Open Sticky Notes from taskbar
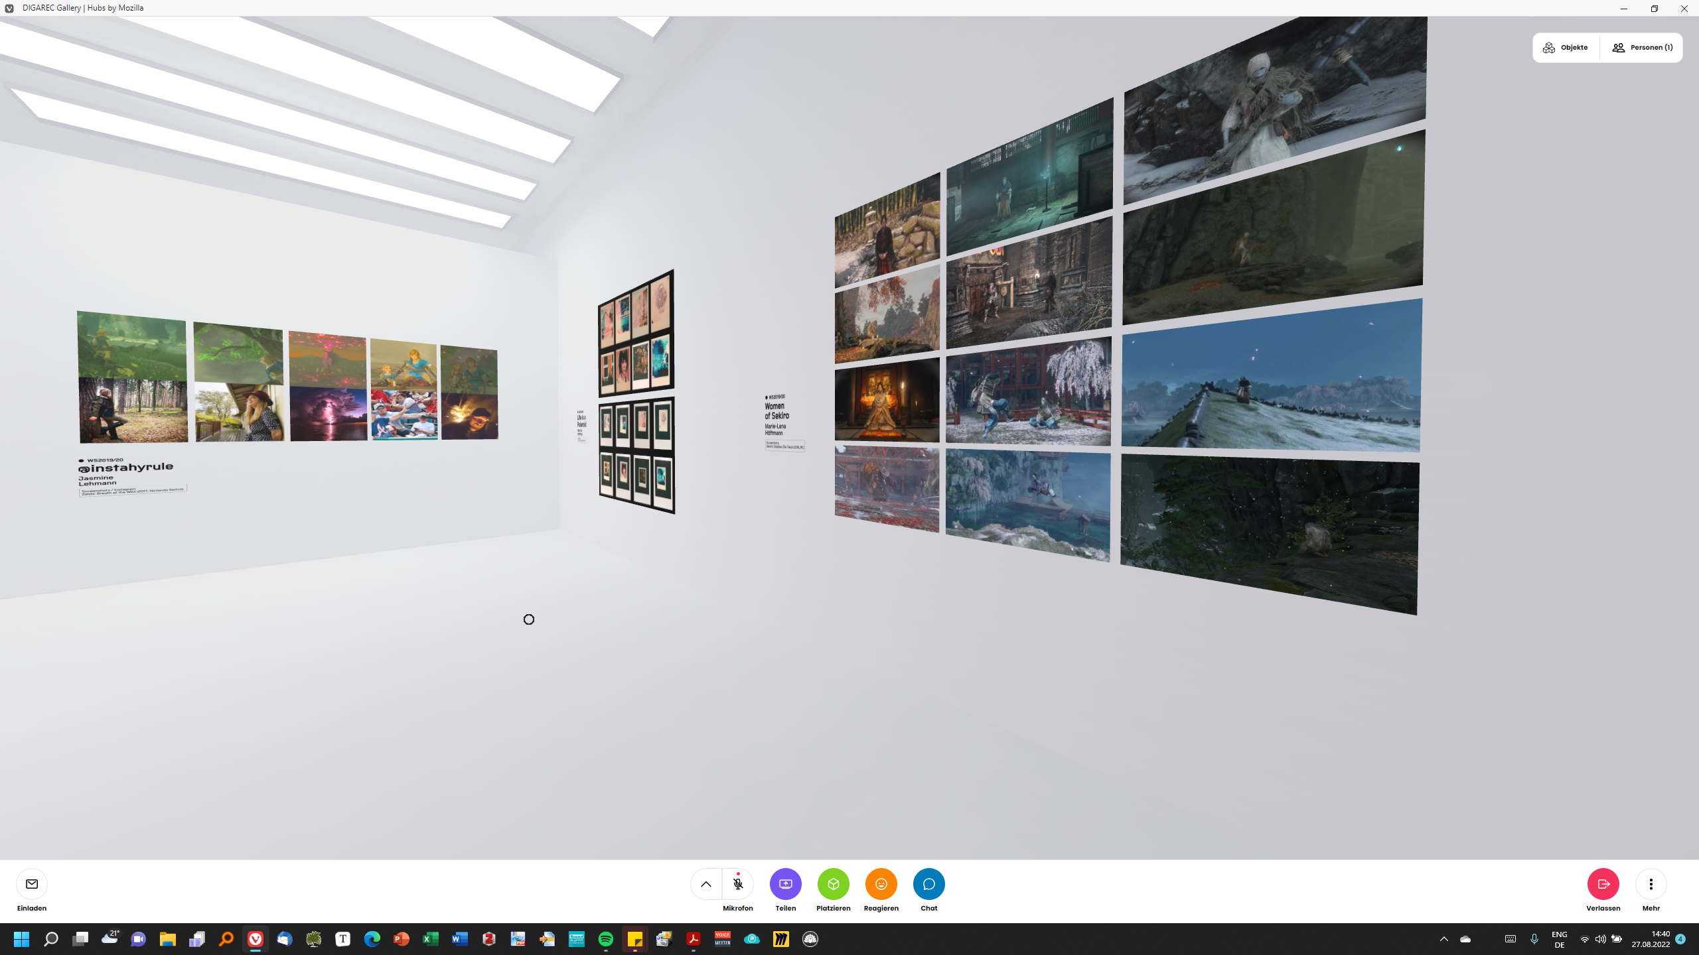 [635, 939]
